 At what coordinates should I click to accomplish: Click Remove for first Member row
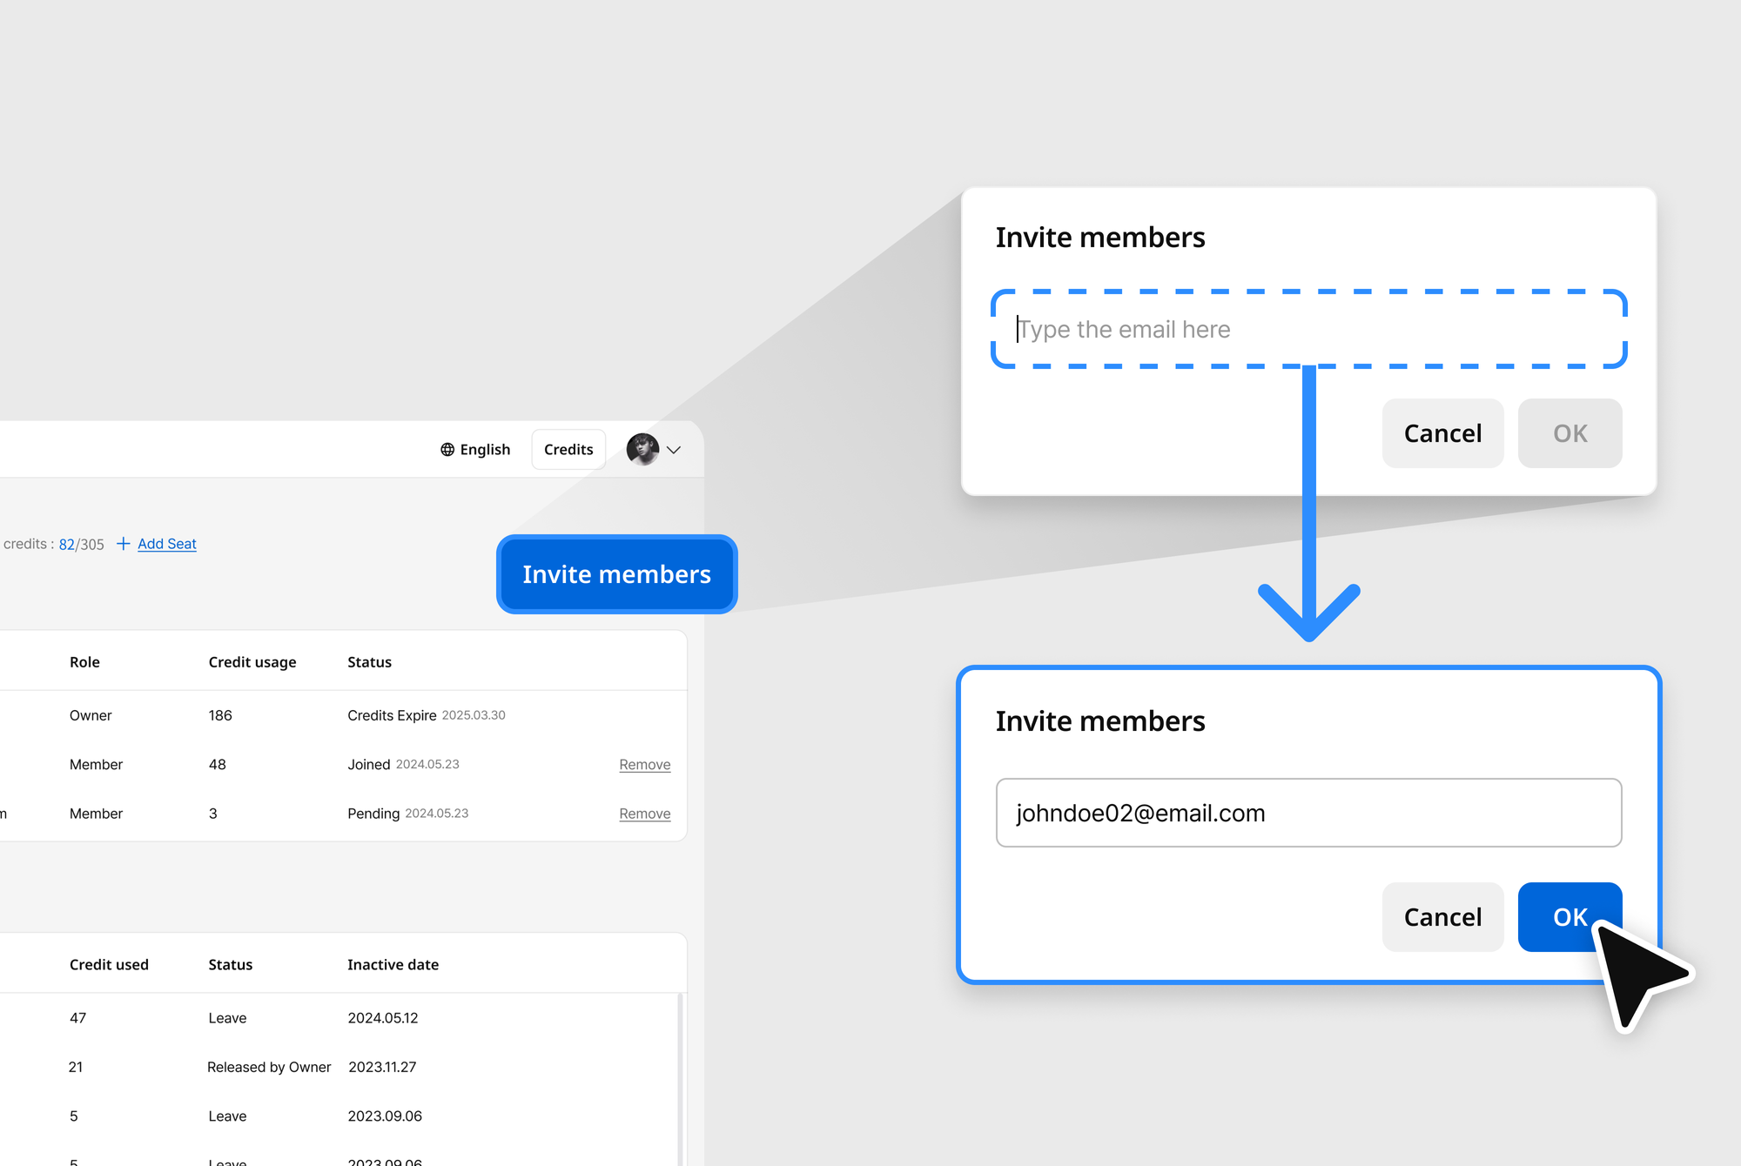pos(645,764)
